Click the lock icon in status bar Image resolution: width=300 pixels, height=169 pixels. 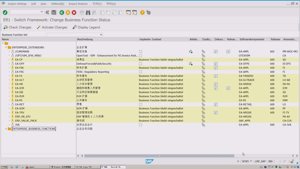(x=292, y=161)
